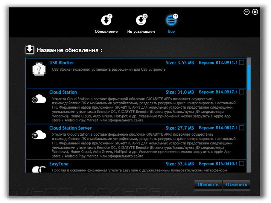Click Версия: B13.0911.1 text
271x203 pixels.
click(x=218, y=62)
